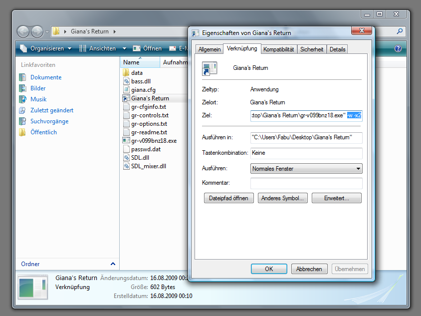Image resolution: width=421 pixels, height=316 pixels.
Task: Click the E-Mail envelope icon in toolbar
Action: pyautogui.click(x=173, y=48)
